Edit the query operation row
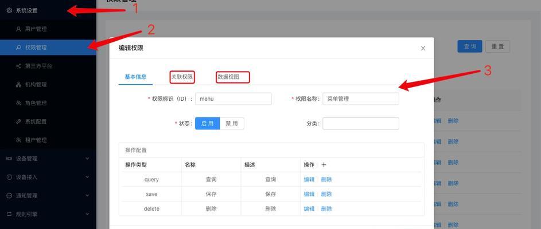Image resolution: width=541 pixels, height=229 pixels. pyautogui.click(x=309, y=180)
